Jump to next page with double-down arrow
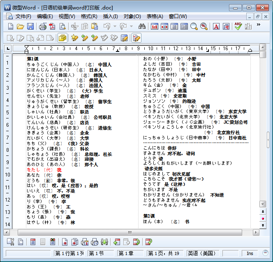 click(263, 225)
